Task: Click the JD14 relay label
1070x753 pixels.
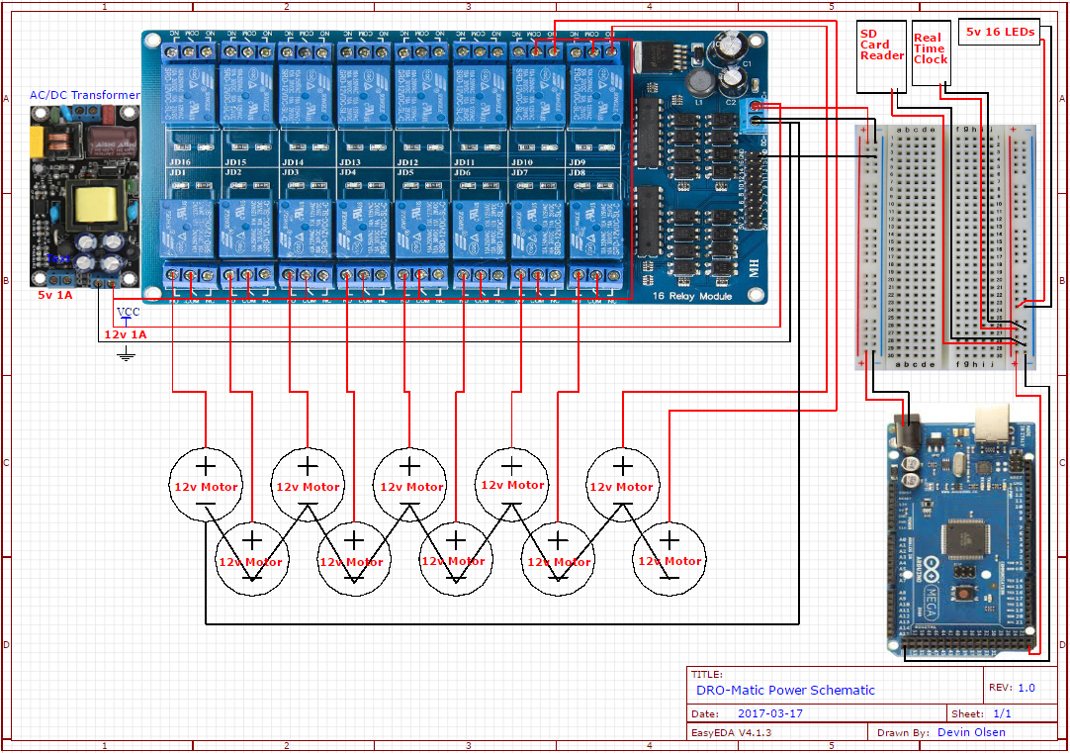Action: (293, 162)
